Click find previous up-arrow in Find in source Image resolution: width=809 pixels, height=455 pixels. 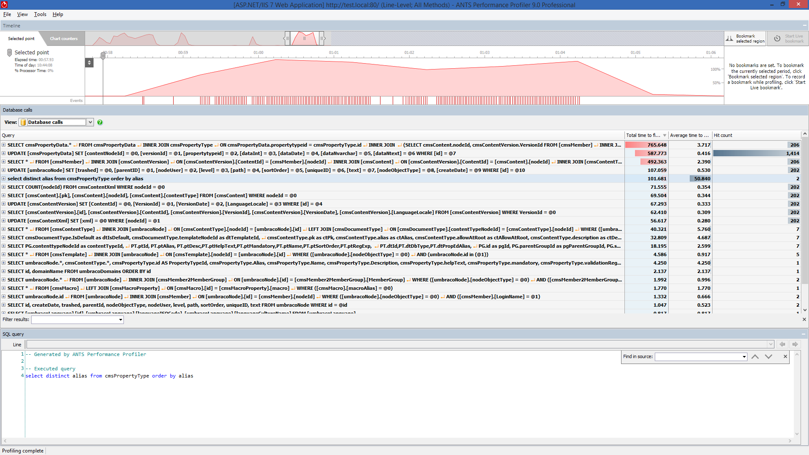click(755, 356)
